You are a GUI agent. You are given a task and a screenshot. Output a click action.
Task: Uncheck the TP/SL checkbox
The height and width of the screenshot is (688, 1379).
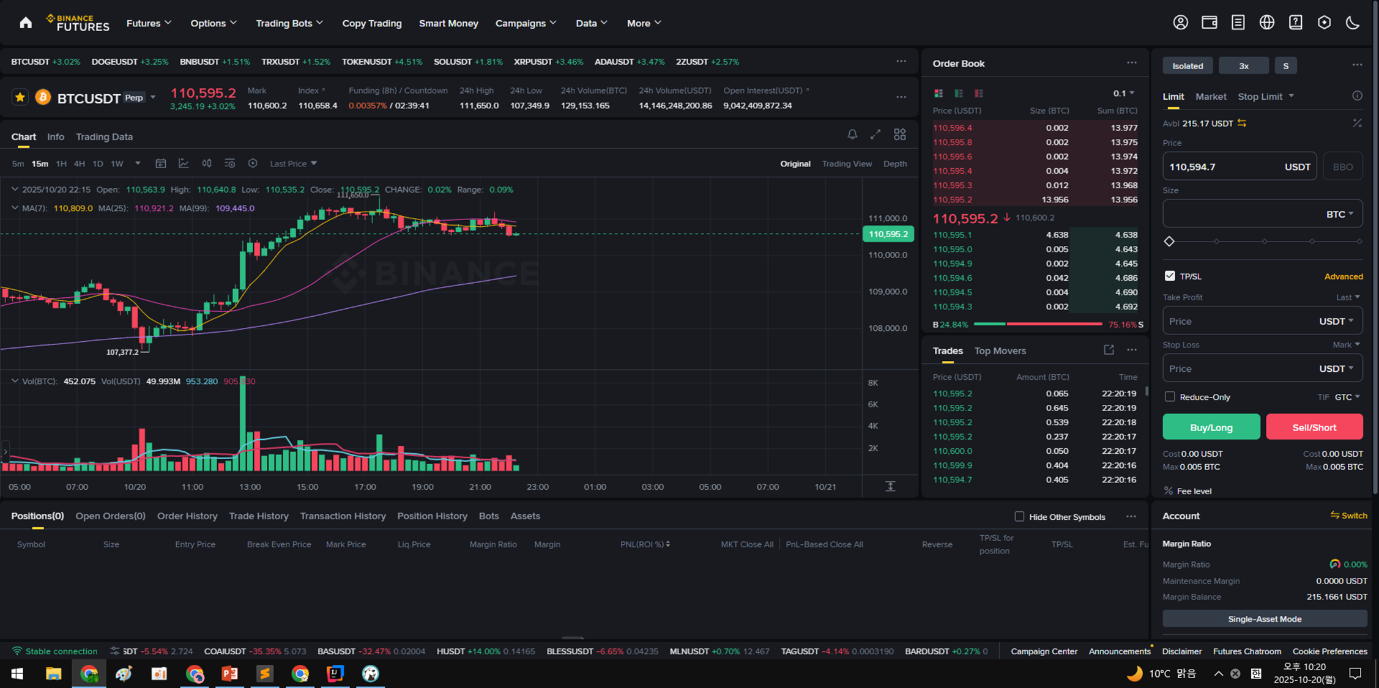coord(1170,276)
